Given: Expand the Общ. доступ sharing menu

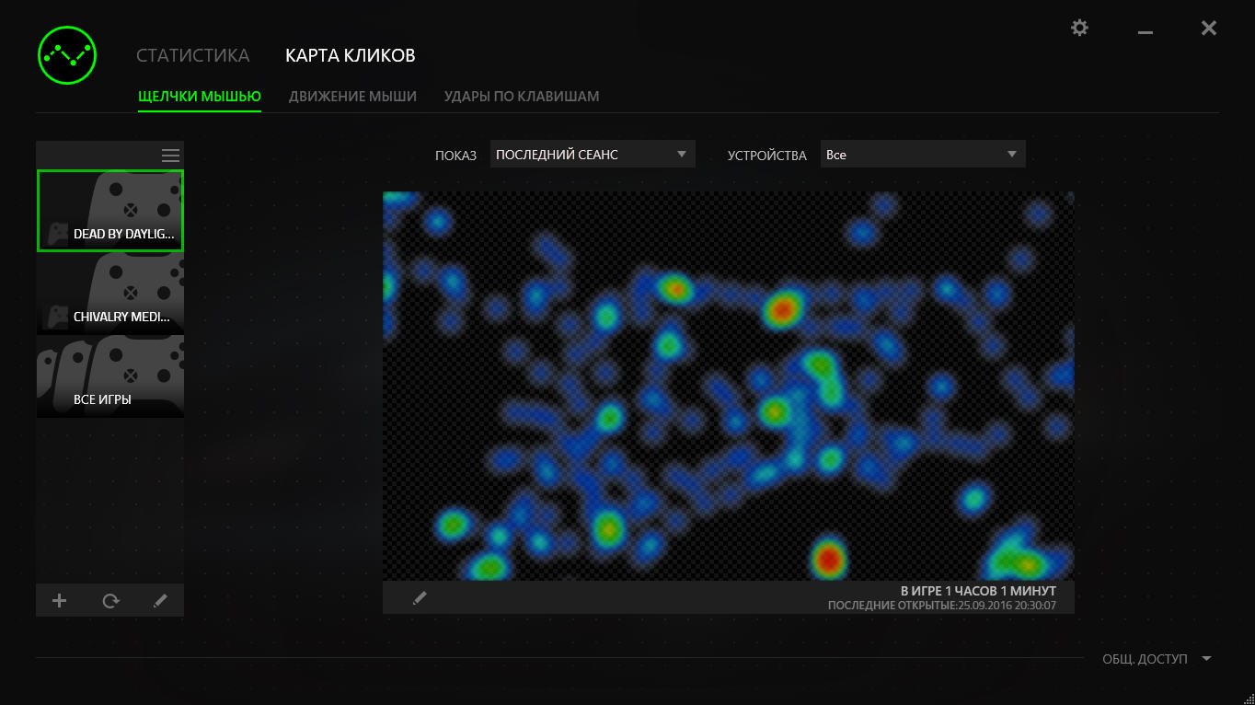Looking at the screenshot, I should click(1156, 659).
